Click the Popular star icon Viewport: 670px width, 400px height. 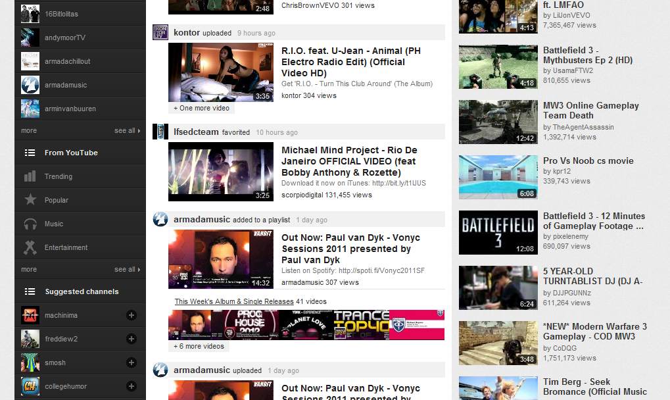[x=30, y=200]
